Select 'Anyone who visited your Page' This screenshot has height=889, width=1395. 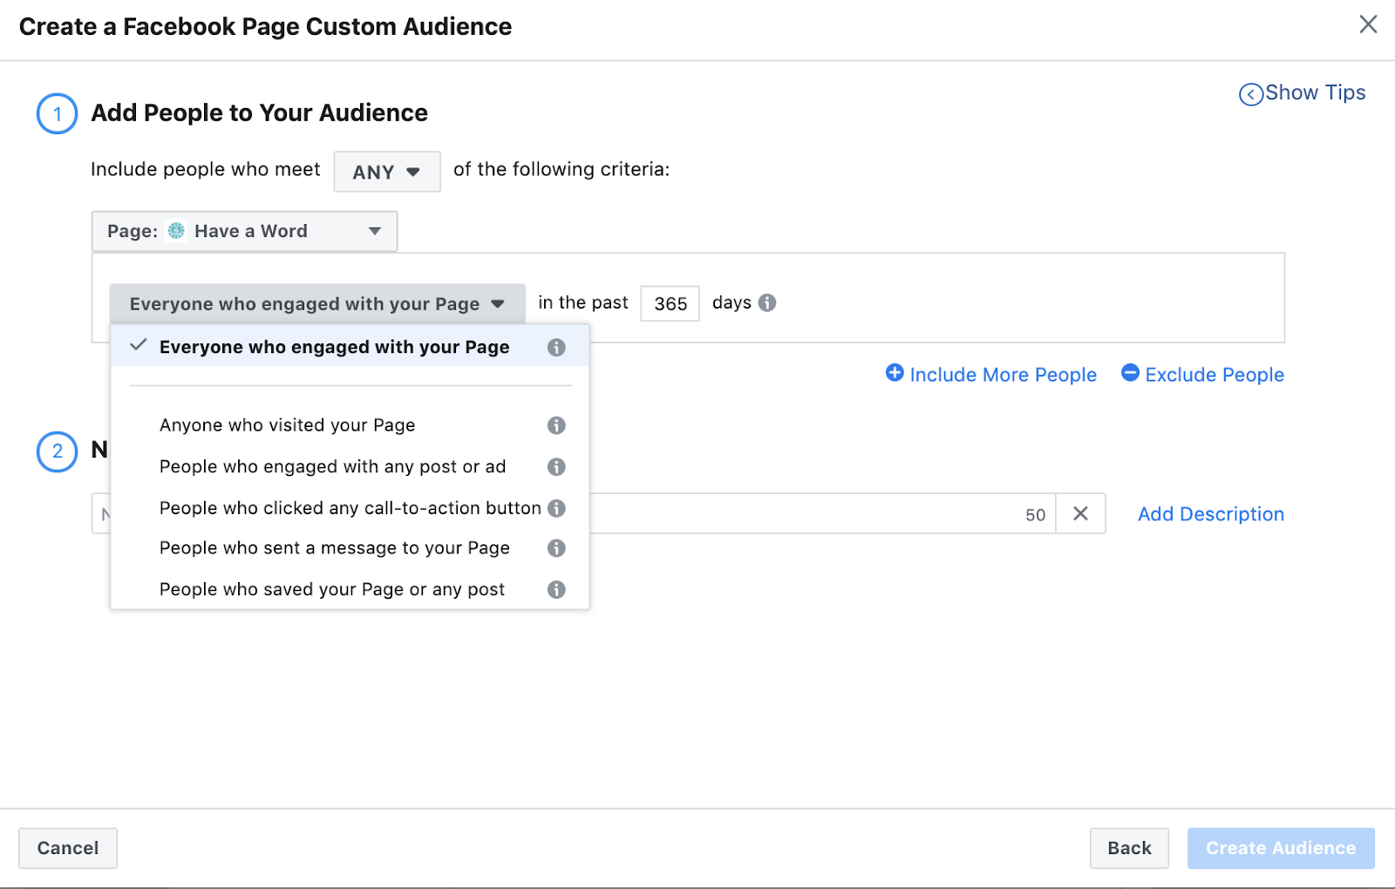coord(287,425)
